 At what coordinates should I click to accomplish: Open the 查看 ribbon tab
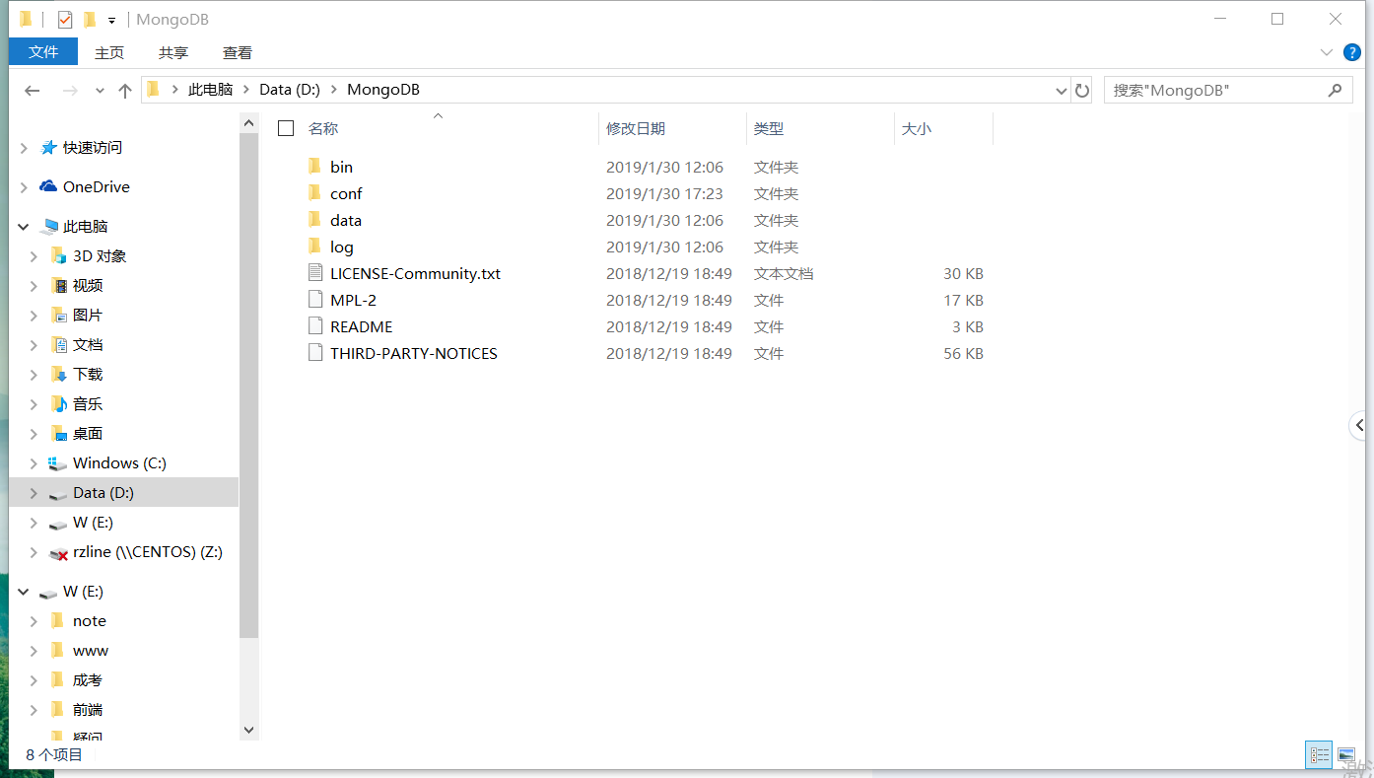(238, 52)
